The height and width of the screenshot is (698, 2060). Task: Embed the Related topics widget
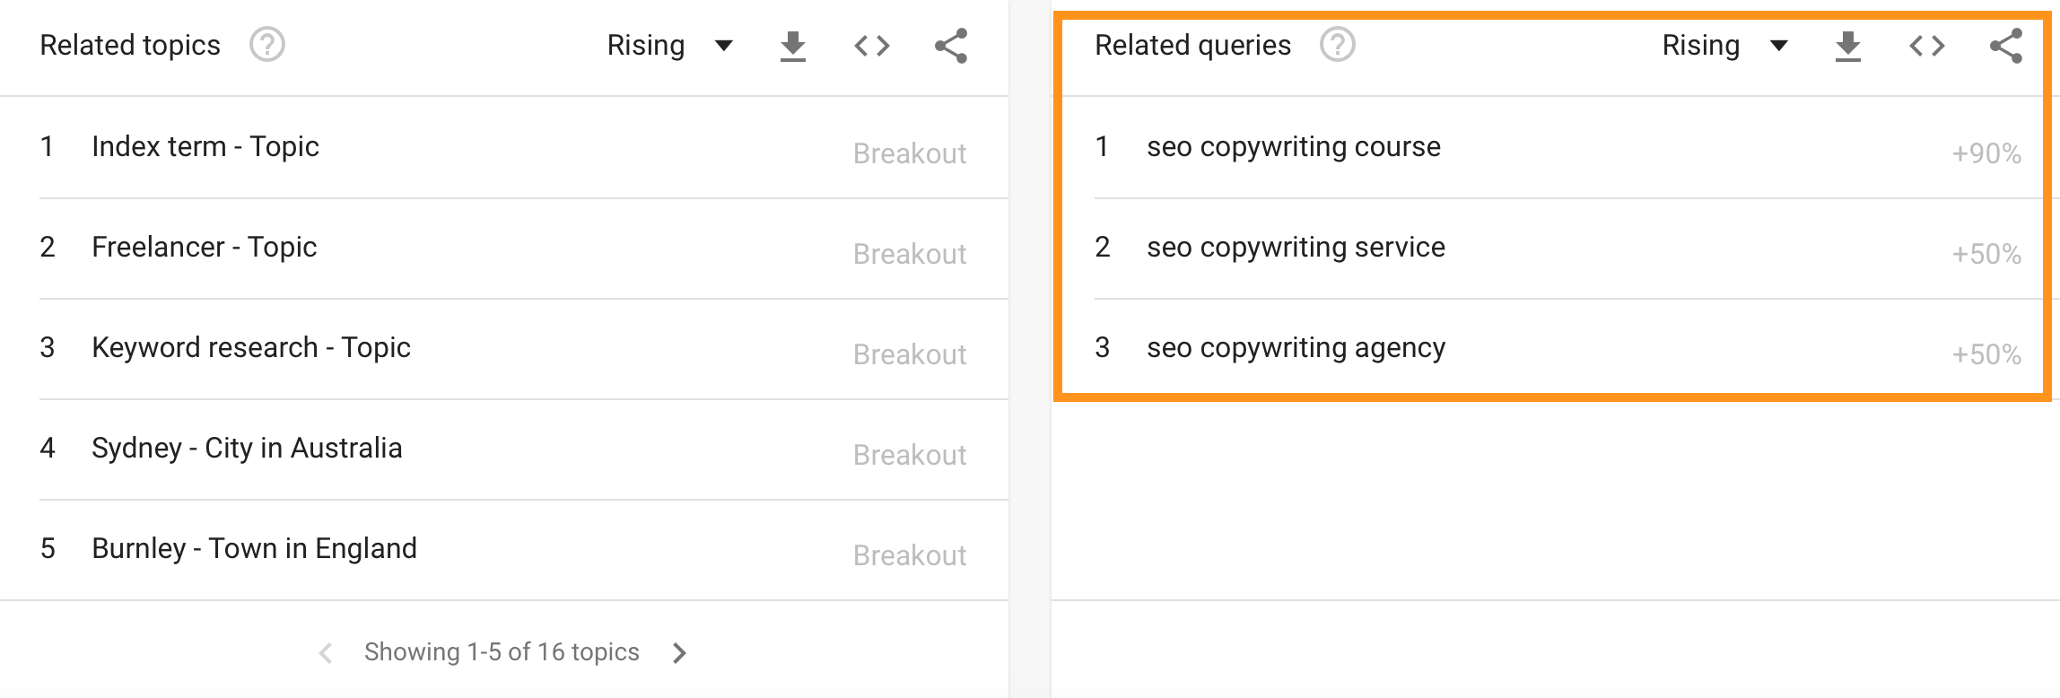coord(871,46)
